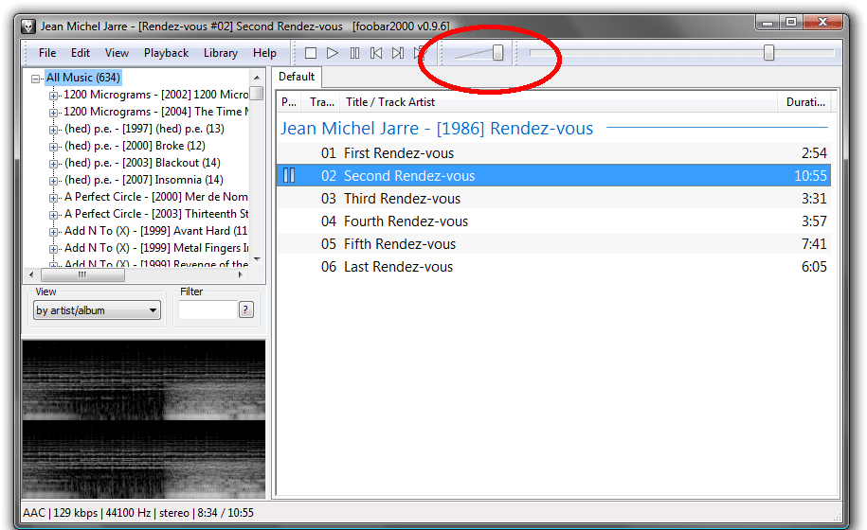Click the Duration column header
This screenshot has height=530, width=867.
[804, 102]
